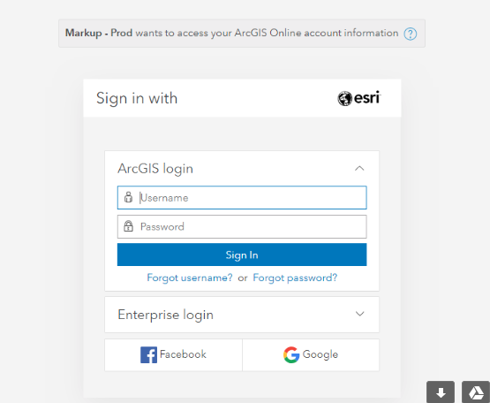Open the Forgot password? link
This screenshot has height=403, width=490.
coord(295,278)
